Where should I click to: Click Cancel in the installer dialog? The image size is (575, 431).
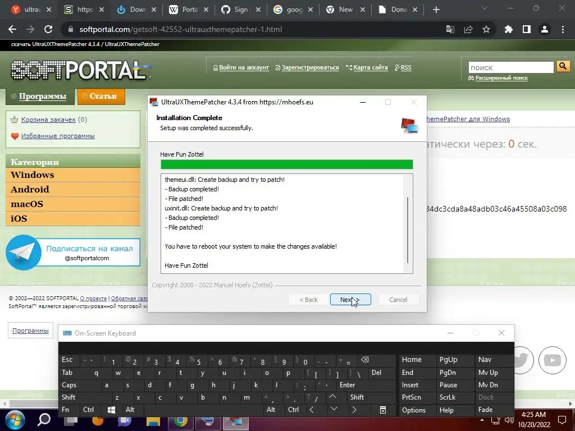click(x=398, y=300)
